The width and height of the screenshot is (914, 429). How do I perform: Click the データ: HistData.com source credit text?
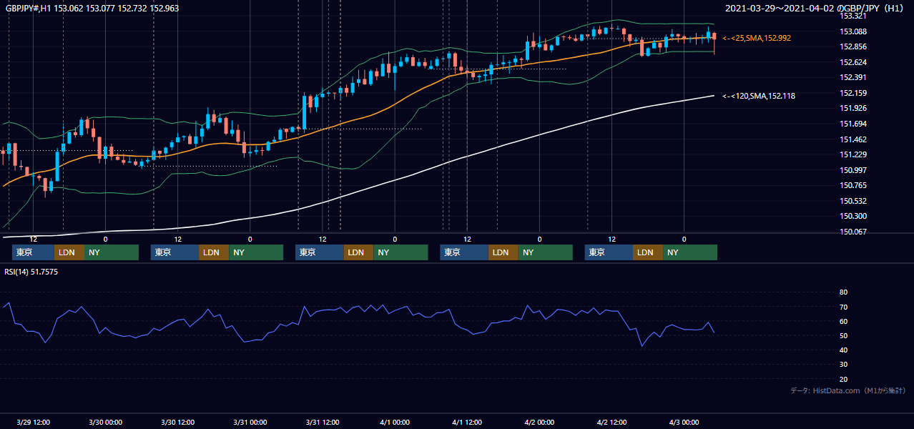point(848,391)
